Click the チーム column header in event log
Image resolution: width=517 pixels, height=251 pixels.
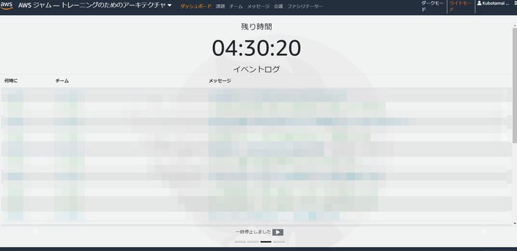(x=62, y=80)
